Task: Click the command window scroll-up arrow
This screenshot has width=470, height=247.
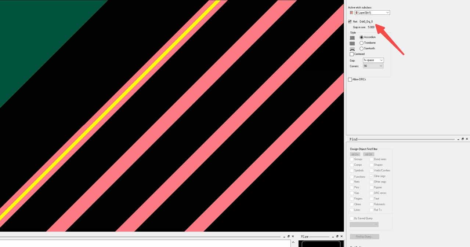Action: 293,242
